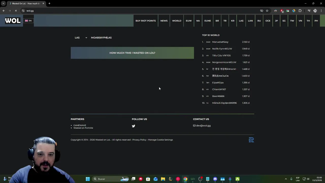This screenshot has height=183, width=325.
Task: Open the media controls icon in toolbar
Action: (309, 11)
